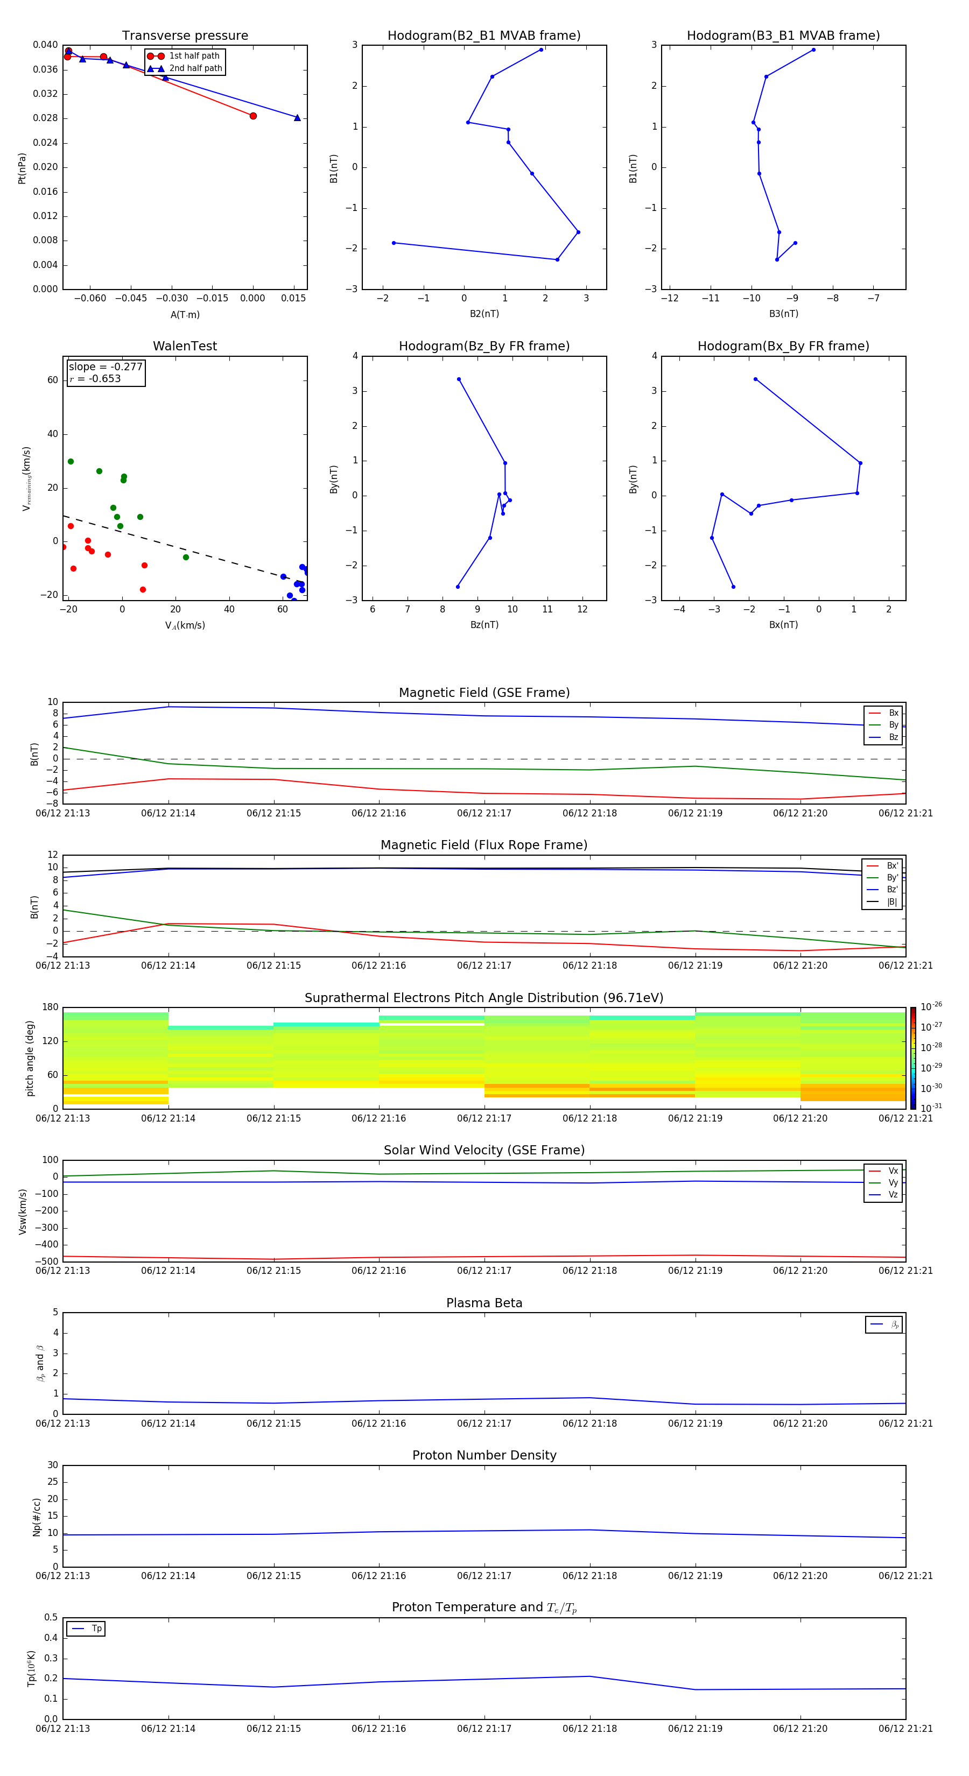This screenshot has height=1776, width=969.
Task: Click the pitch angle color scale bar
Action: pyautogui.click(x=913, y=1058)
